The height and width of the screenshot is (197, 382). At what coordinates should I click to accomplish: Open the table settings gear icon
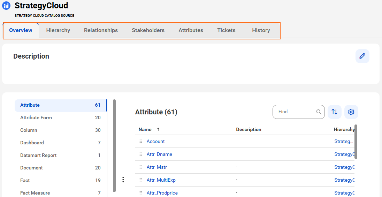point(351,112)
